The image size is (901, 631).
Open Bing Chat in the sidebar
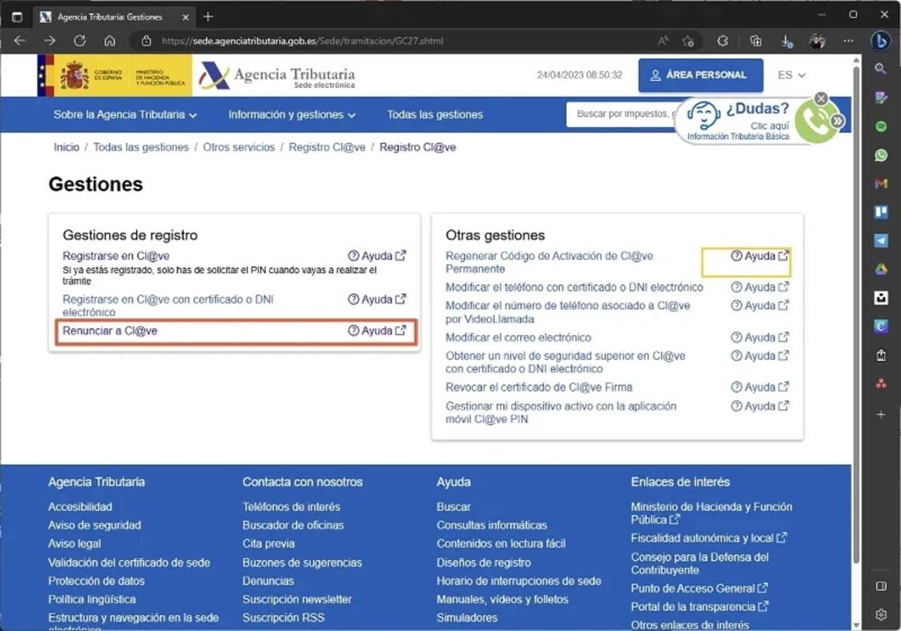881,41
